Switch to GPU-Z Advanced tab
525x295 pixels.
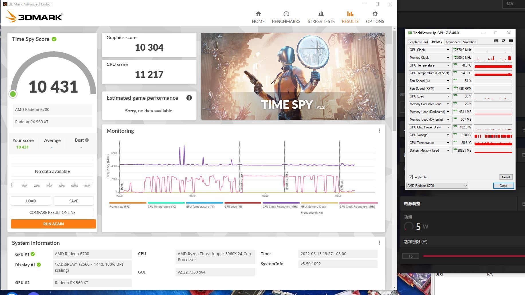453,42
